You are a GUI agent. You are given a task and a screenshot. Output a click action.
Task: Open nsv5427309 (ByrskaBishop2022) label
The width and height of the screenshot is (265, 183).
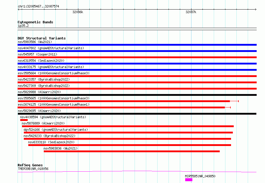click(44, 86)
